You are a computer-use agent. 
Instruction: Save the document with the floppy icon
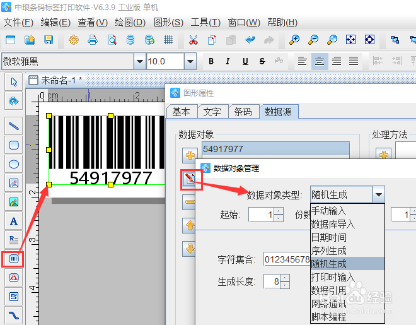[x=49, y=40]
